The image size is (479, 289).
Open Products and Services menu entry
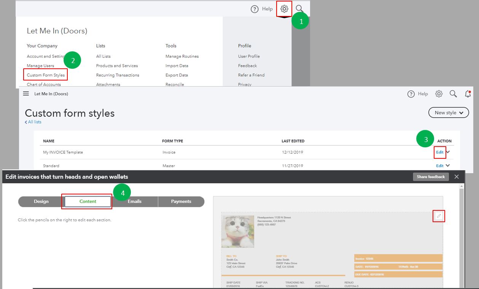click(x=117, y=66)
